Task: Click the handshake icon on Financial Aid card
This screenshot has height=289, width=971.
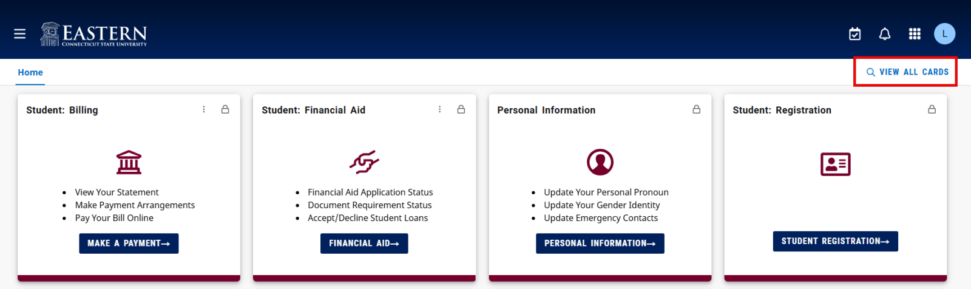Action: coord(364,162)
